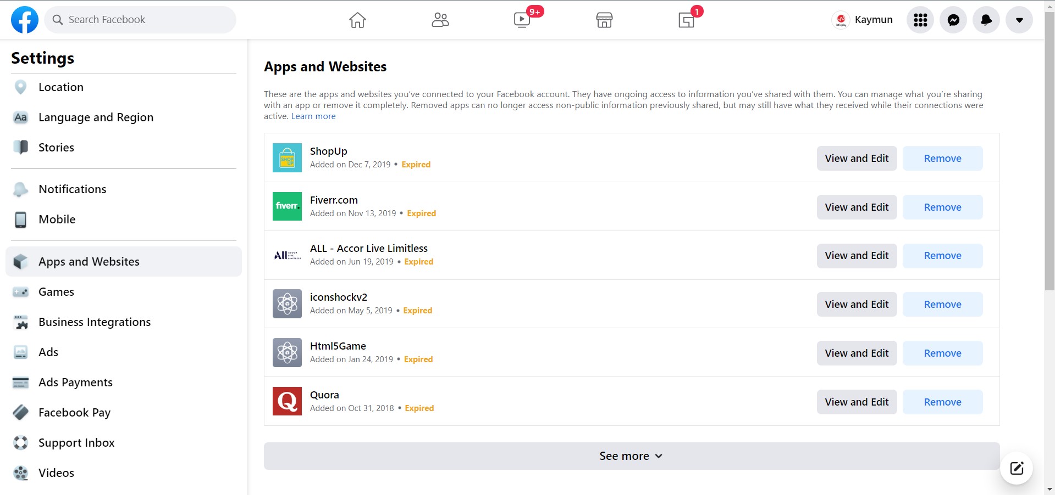View and Edit iconshockv2

(857, 305)
